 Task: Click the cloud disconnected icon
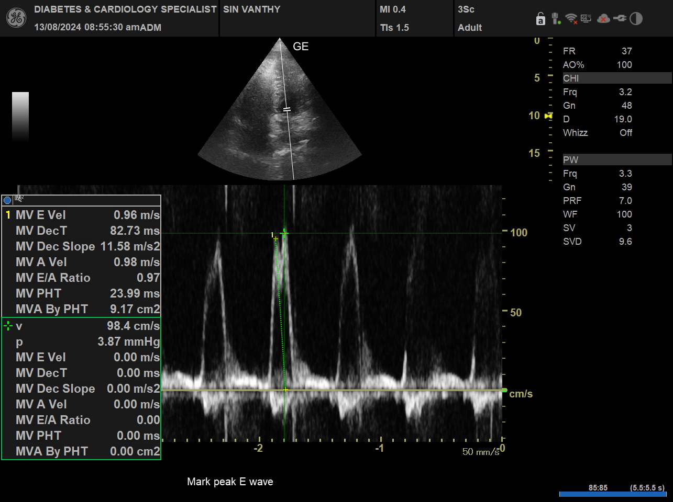[x=603, y=19]
